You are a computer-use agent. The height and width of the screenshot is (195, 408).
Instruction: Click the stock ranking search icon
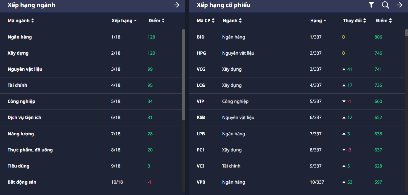click(x=385, y=5)
